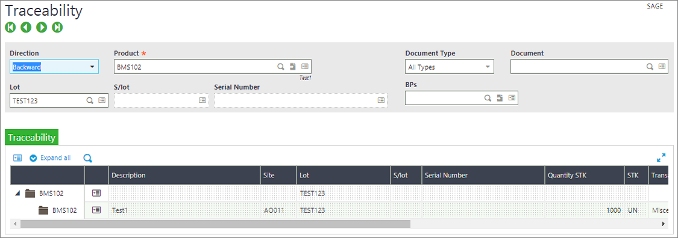Screen dimensions: 678x238
Task: Go to first record navigation icon
Action: pyautogui.click(x=10, y=28)
